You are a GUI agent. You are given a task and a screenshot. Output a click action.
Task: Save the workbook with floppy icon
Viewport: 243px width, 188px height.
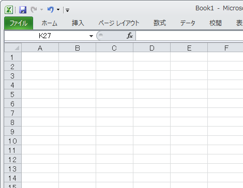pos(23,10)
